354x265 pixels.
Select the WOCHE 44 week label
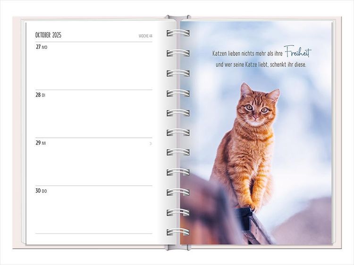coord(145,36)
